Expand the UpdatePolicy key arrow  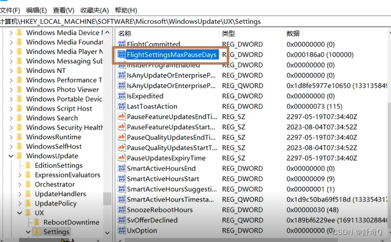19,204
